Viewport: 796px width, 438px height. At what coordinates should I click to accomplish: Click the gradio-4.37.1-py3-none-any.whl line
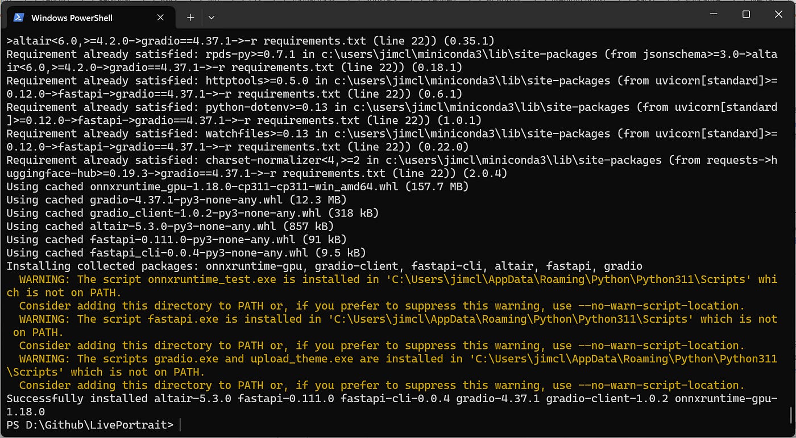[x=176, y=199]
